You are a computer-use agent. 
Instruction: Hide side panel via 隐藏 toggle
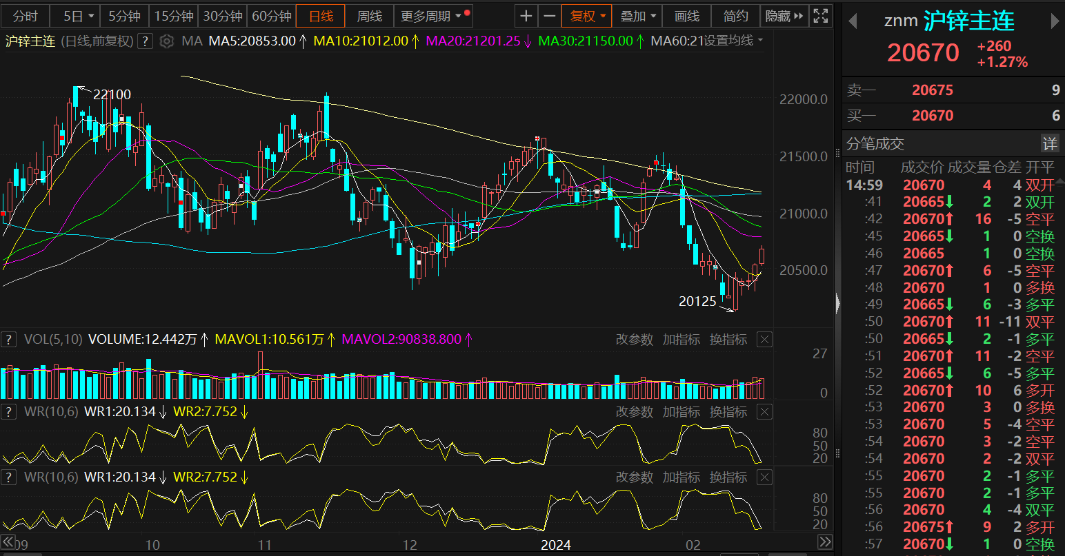click(x=784, y=16)
